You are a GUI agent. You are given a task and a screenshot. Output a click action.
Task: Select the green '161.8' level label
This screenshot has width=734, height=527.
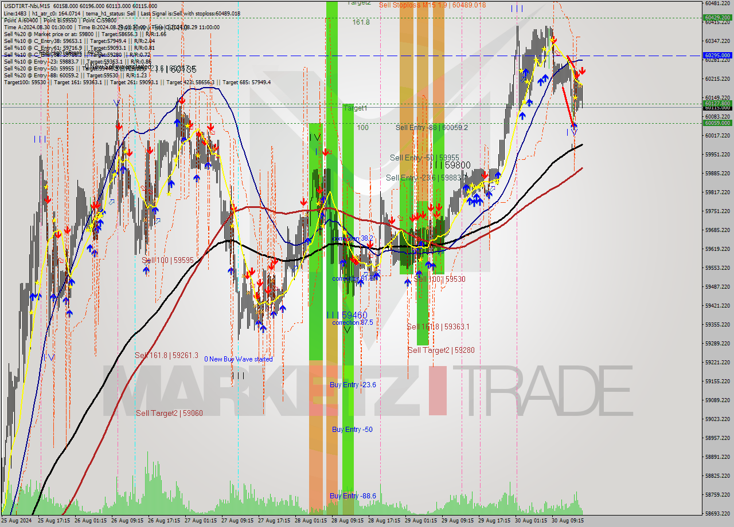[x=361, y=22]
